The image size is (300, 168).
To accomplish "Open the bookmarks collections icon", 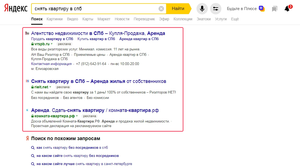I will [275, 9].
